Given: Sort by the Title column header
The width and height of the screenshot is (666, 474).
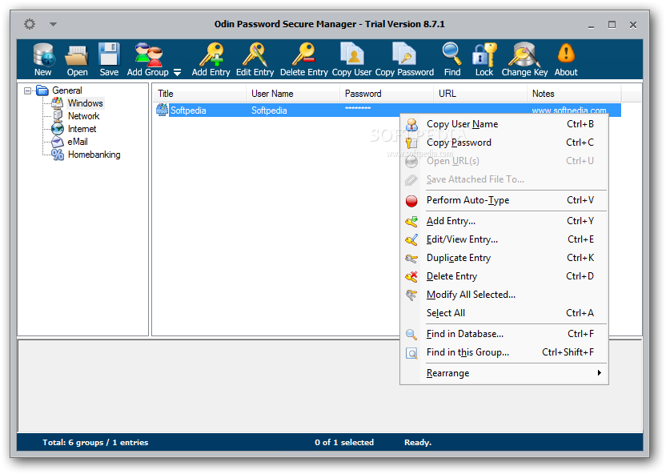Looking at the screenshot, I should pos(199,94).
